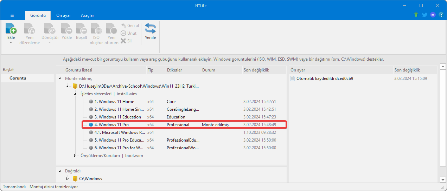Viewport: 447px width, 191px height.
Task: Click the Unut button
Action: [129, 33]
